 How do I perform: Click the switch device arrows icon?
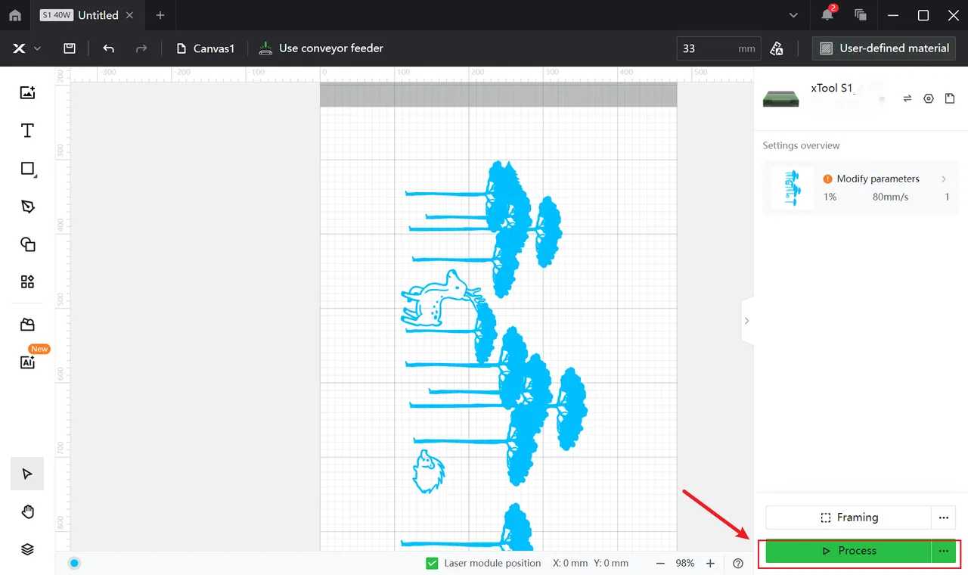coord(907,98)
